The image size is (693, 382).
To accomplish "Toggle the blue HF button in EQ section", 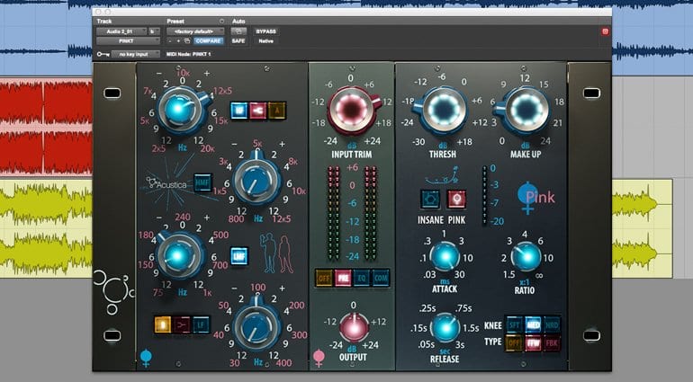I will 239,111.
